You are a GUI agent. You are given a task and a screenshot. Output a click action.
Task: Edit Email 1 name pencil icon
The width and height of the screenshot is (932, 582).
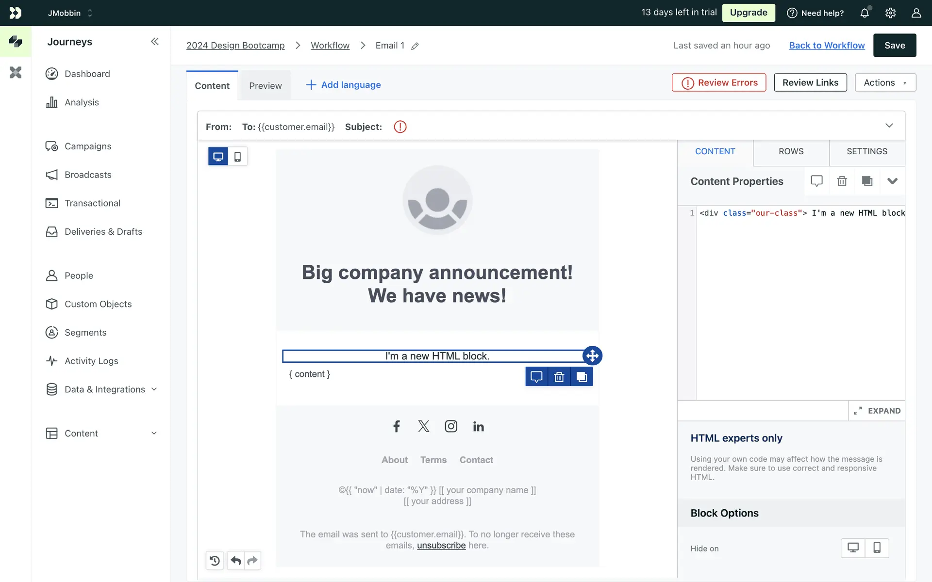point(415,46)
